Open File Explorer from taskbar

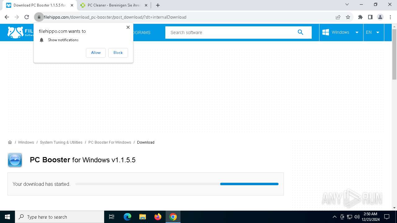[x=143, y=217]
